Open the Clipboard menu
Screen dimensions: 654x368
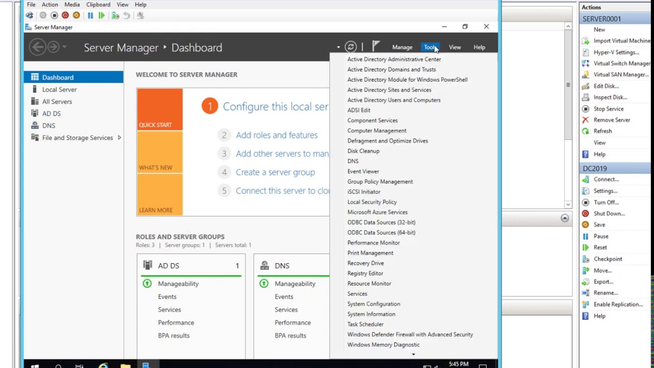click(x=98, y=5)
